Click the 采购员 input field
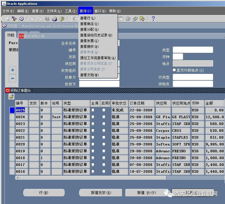 (193, 84)
